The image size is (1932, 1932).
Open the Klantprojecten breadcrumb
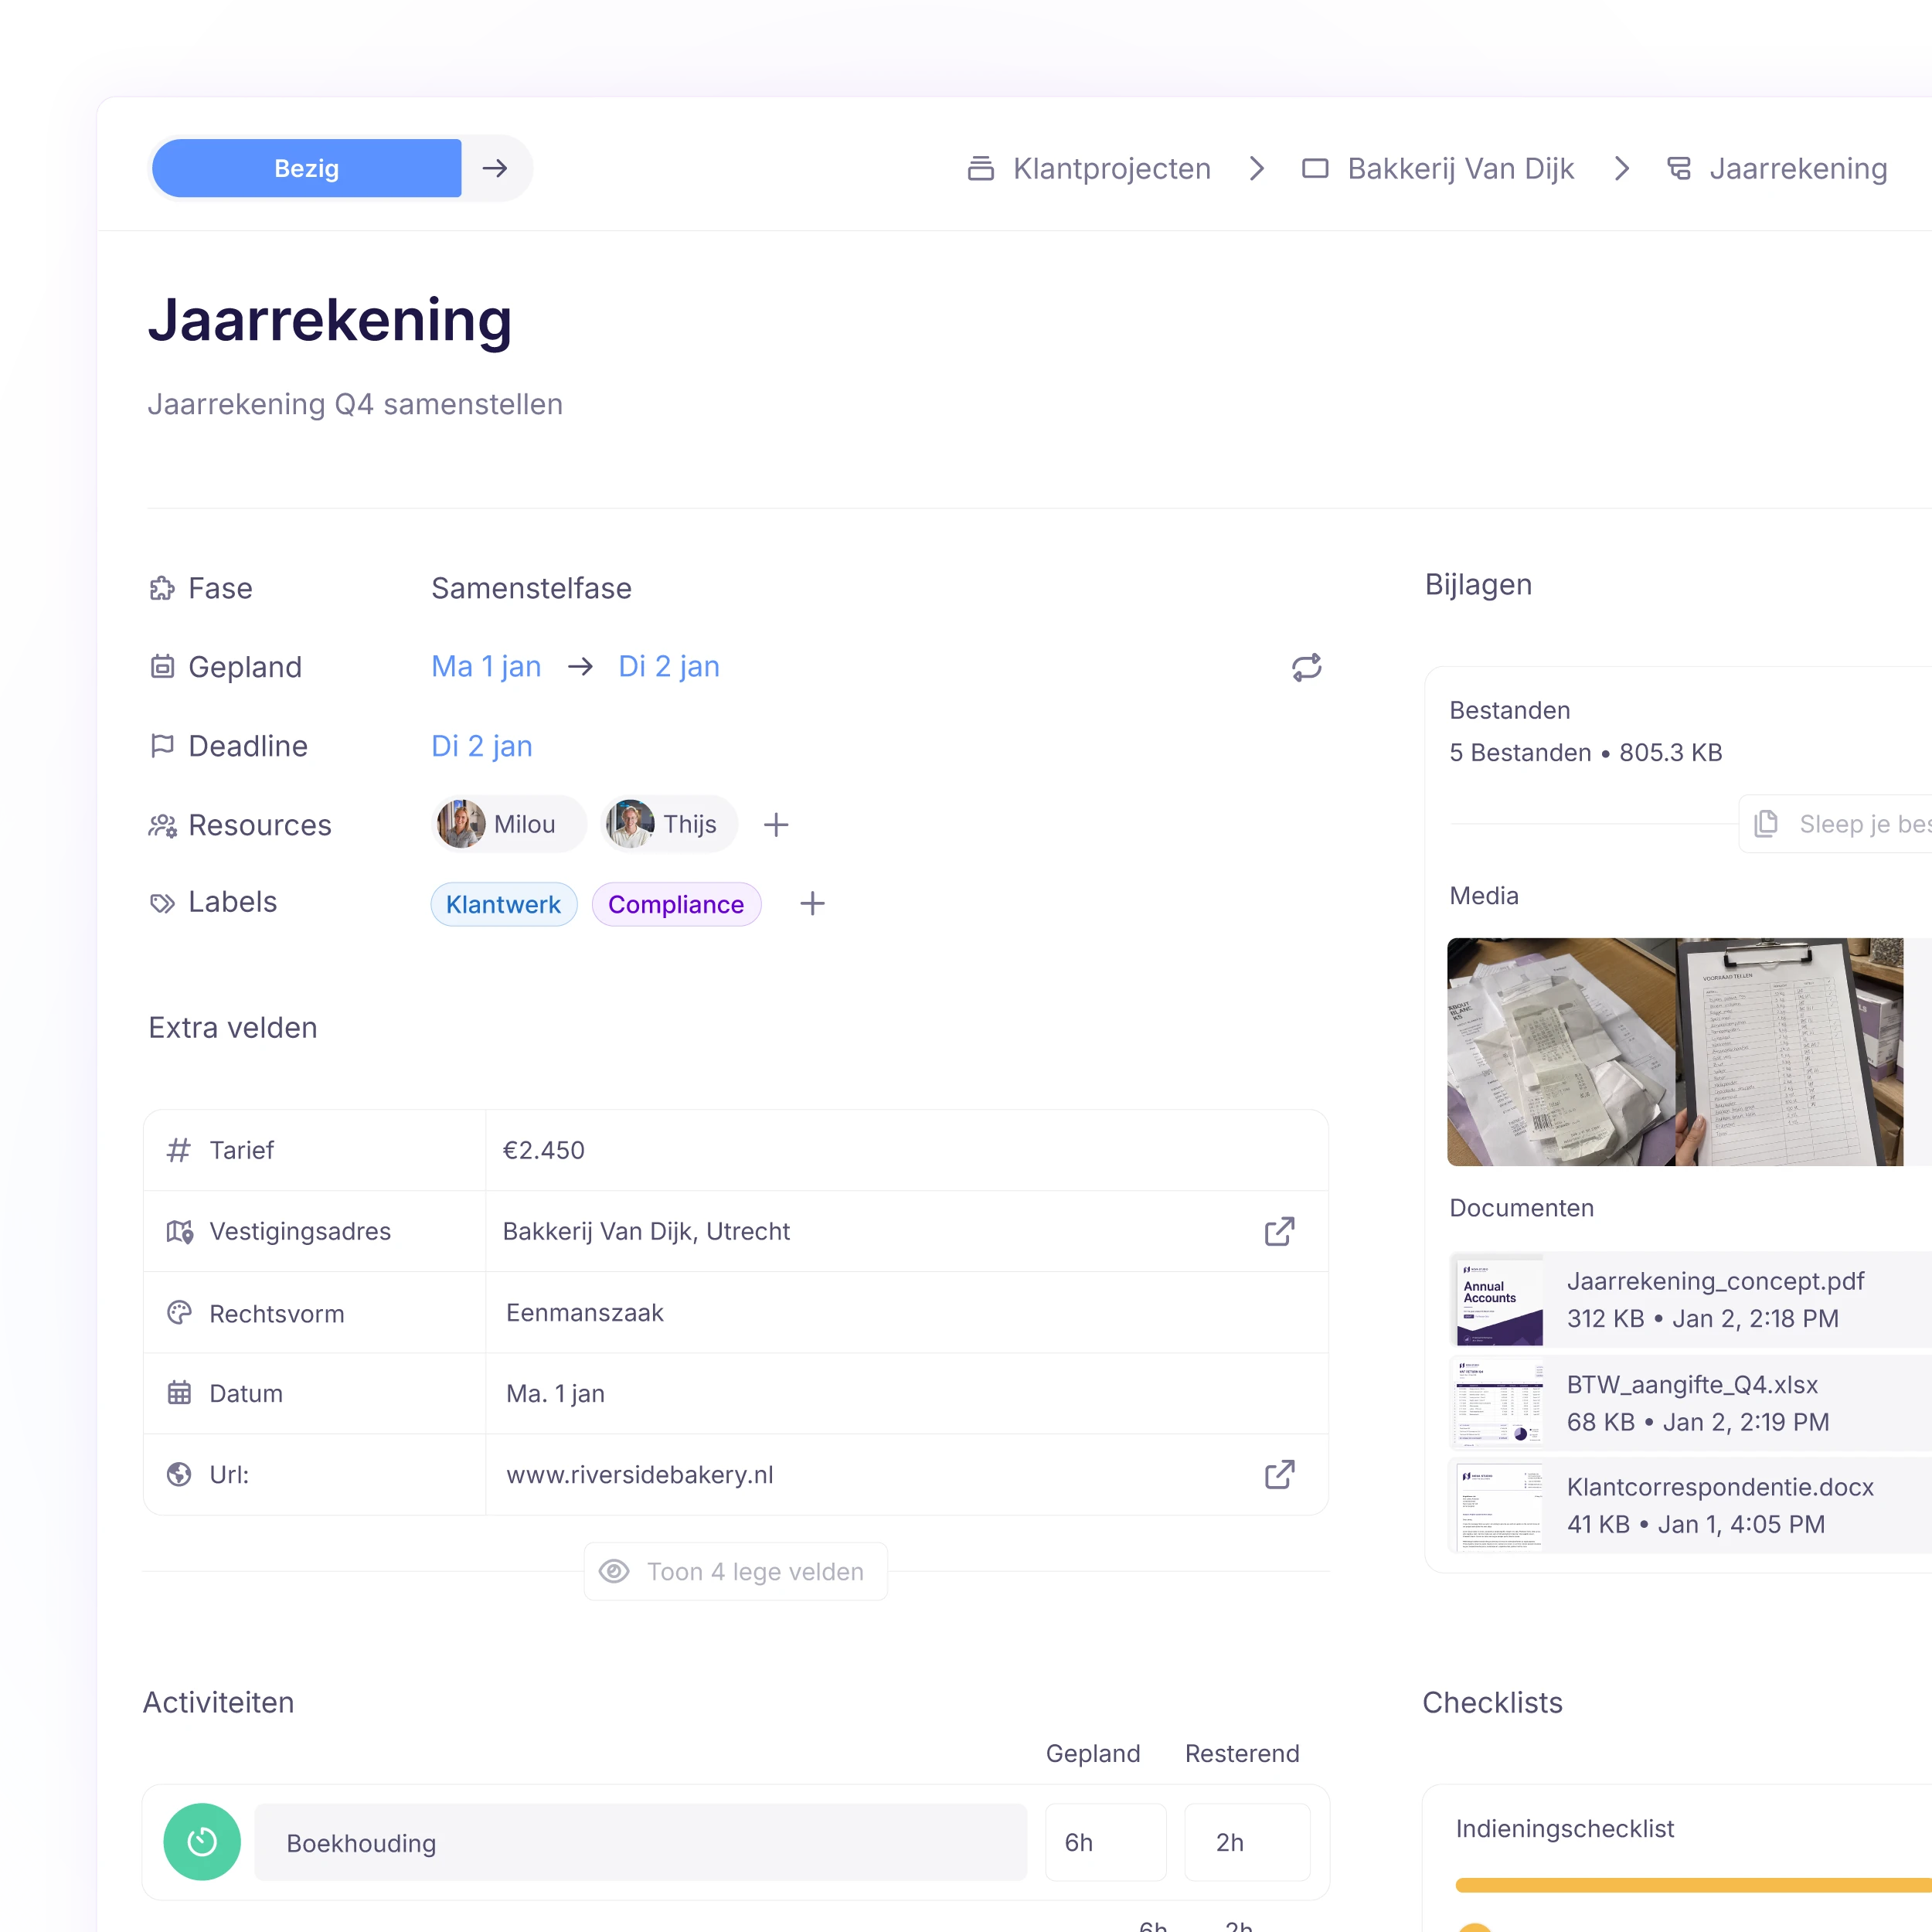click(1111, 168)
